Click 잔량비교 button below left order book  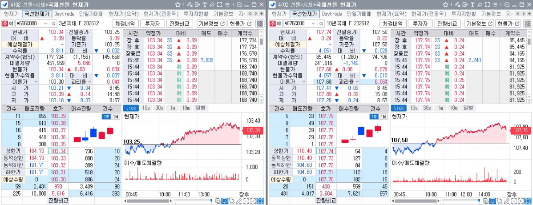point(58,201)
